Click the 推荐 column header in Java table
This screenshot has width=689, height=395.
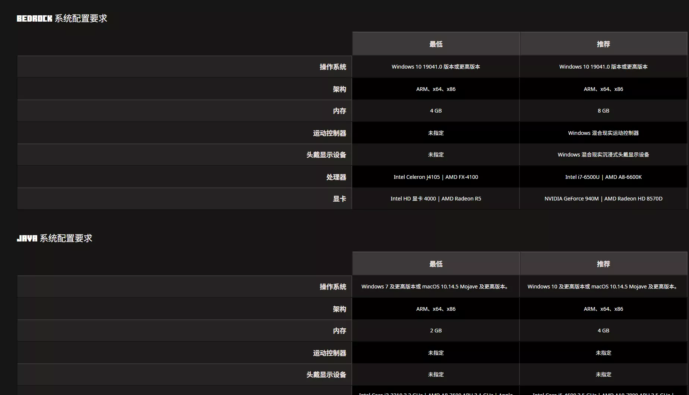[603, 263]
